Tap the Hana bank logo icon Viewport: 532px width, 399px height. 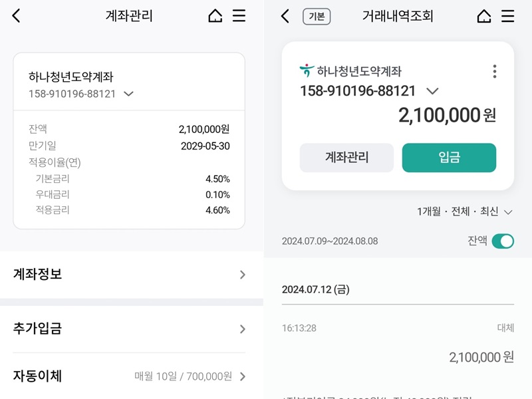(x=307, y=70)
